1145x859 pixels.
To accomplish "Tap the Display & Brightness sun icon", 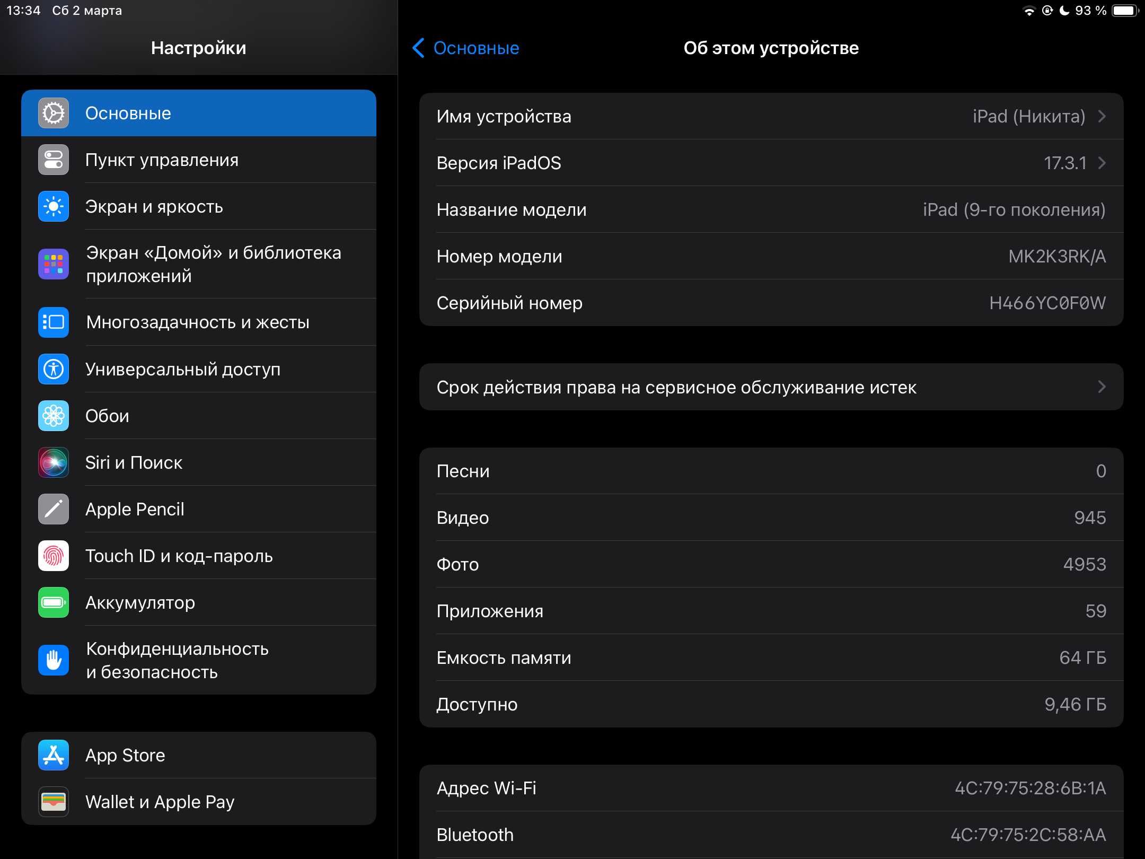I will pyautogui.click(x=54, y=206).
